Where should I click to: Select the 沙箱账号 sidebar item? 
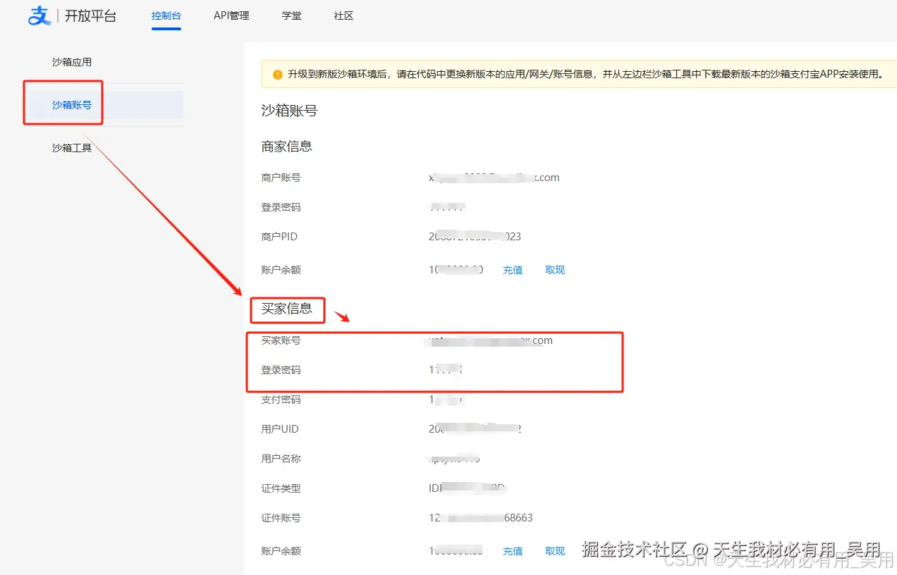pyautogui.click(x=73, y=105)
